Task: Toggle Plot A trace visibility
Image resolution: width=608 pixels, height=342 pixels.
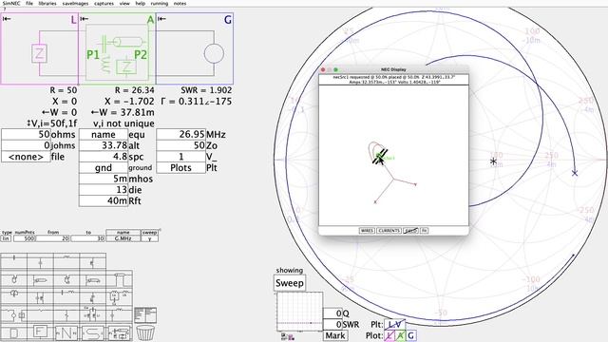Action: (x=401, y=335)
